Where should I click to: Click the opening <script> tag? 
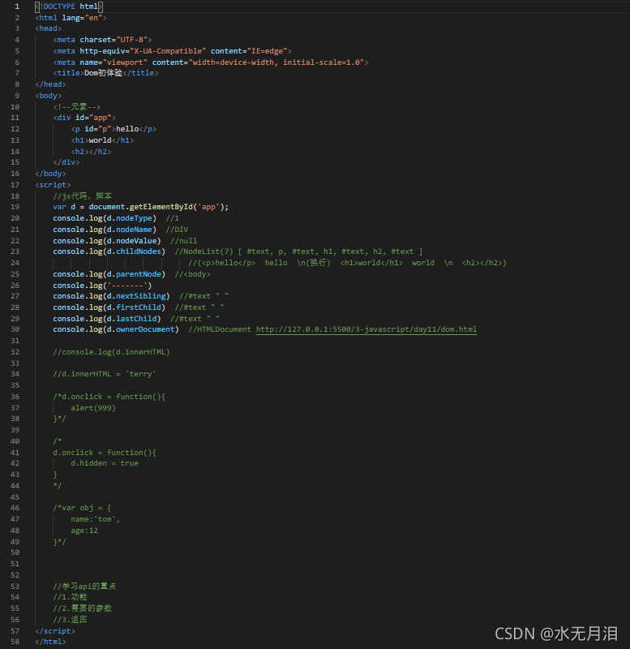[53, 185]
